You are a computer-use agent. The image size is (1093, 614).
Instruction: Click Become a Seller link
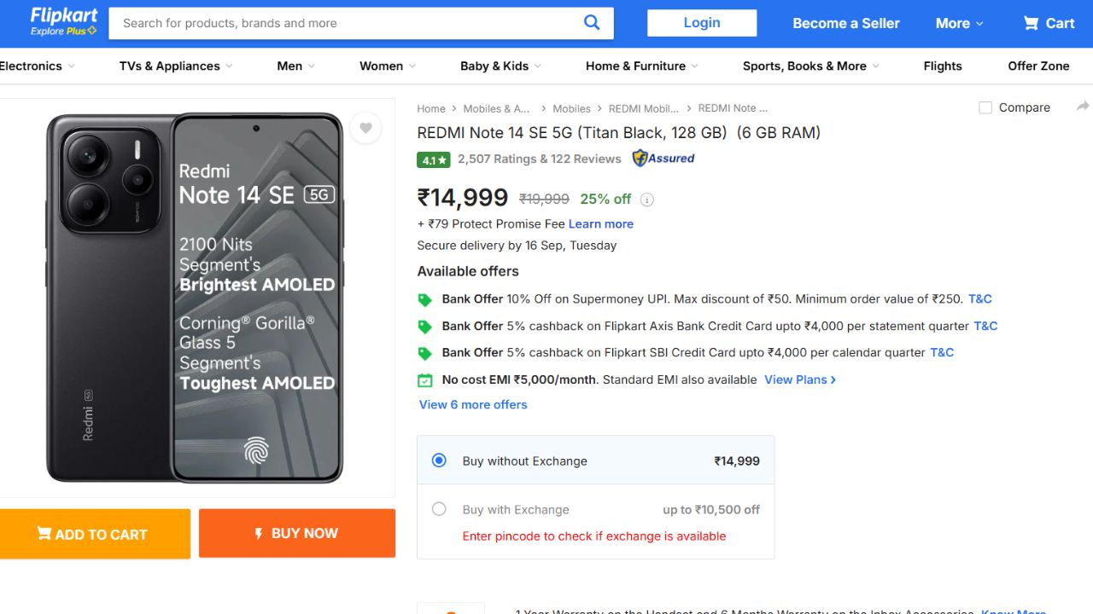(x=846, y=23)
